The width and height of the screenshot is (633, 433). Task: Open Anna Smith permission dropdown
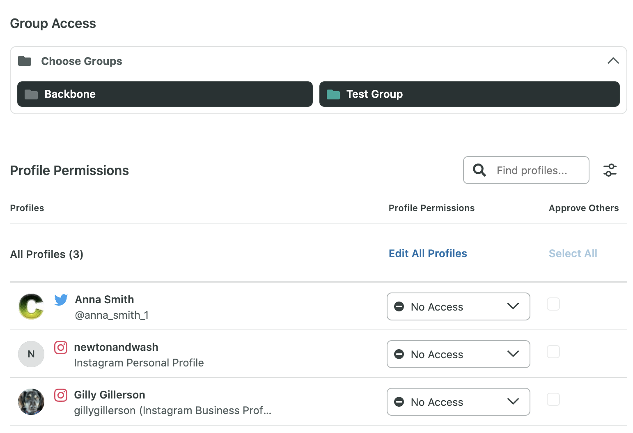coord(459,306)
